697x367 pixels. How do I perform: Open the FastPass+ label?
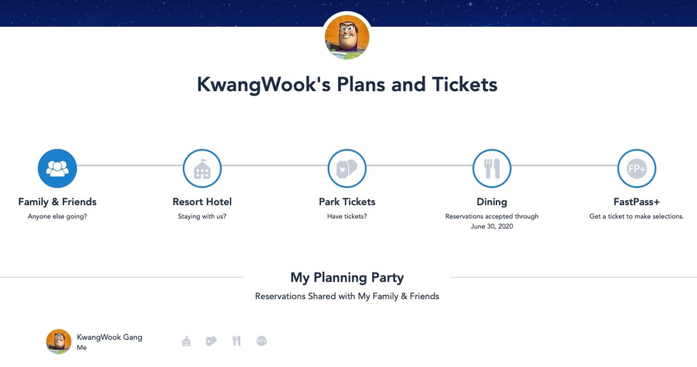pos(636,202)
